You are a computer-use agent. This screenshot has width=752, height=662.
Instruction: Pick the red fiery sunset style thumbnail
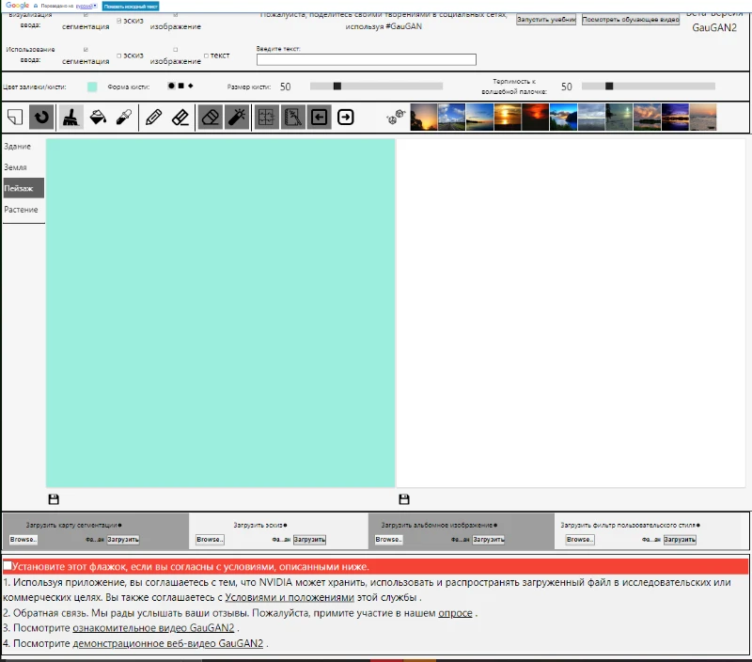click(535, 117)
